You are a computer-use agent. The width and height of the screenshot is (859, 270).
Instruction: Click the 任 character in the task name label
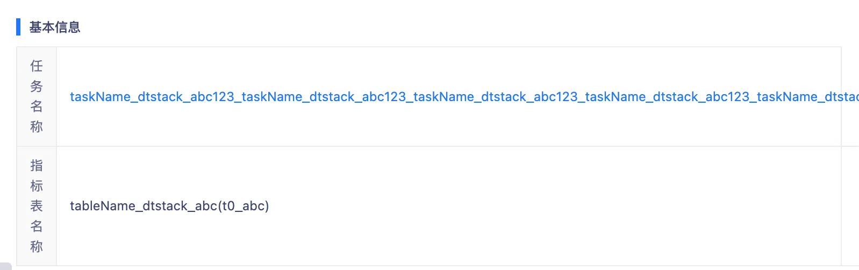point(37,66)
